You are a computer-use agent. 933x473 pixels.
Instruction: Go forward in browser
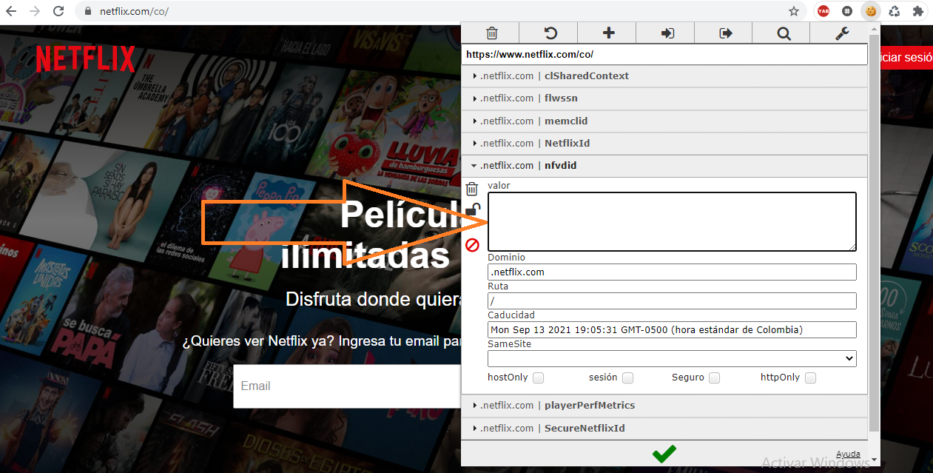35,11
